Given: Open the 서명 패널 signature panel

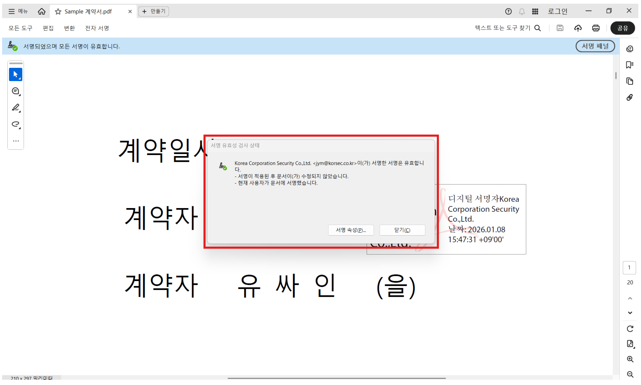Looking at the screenshot, I should tap(595, 46).
